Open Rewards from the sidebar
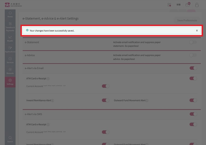This screenshot has width=206, height=145. coord(10,71)
